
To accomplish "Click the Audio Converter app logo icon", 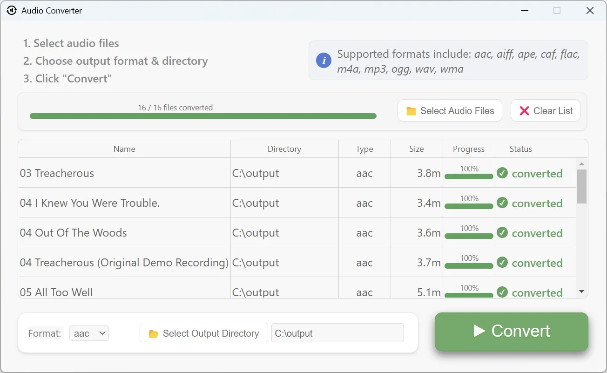I will [11, 10].
